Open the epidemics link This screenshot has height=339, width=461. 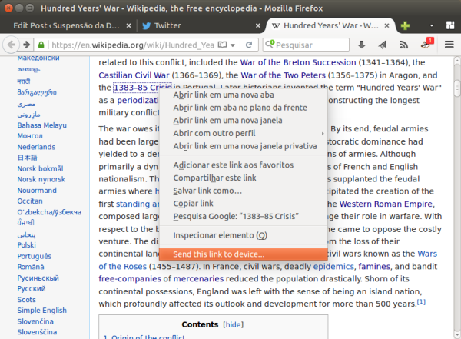tap(333, 266)
